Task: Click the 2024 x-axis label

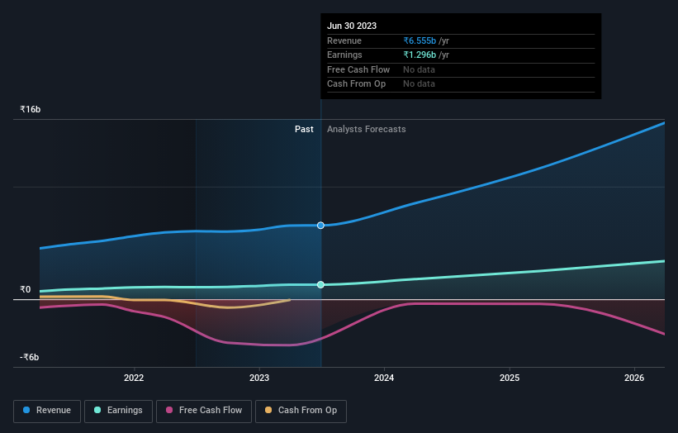Action: 384,378
